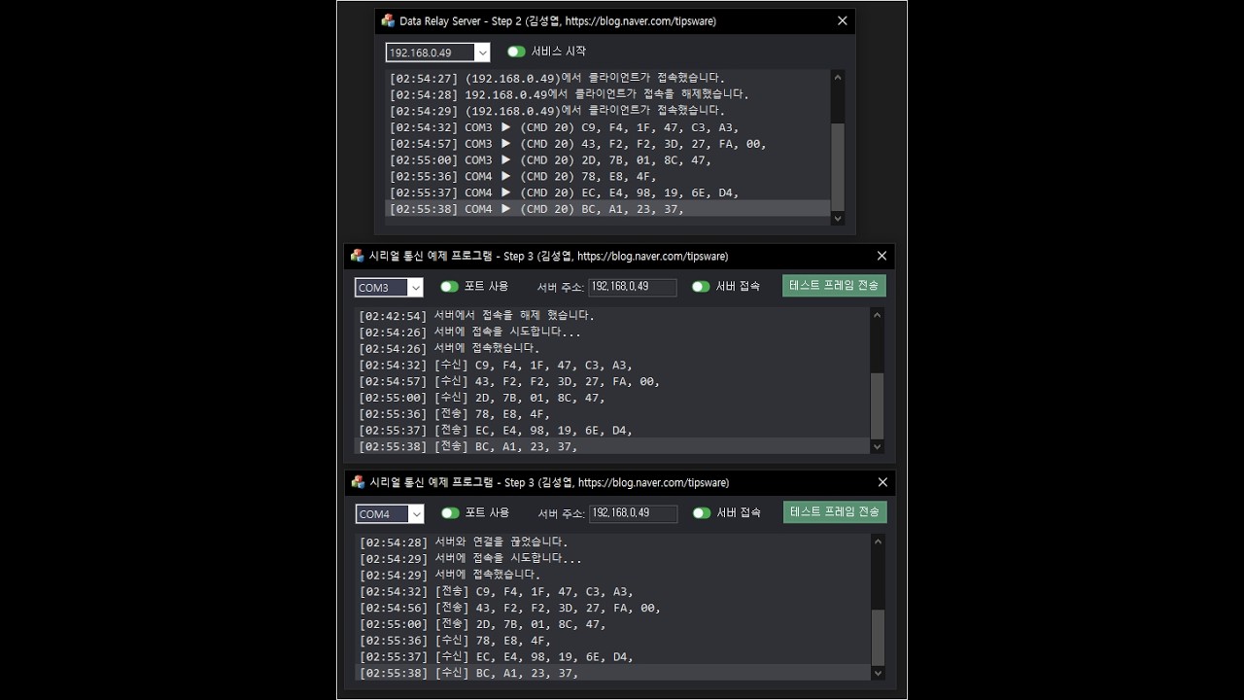
Task: Select COM3 log row [02:54:32] [수신] C9, F4
Action: point(612,366)
